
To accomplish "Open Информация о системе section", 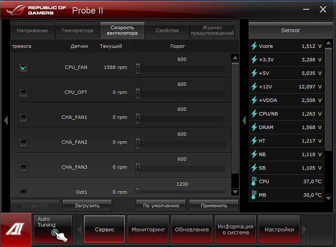I will [236, 229].
